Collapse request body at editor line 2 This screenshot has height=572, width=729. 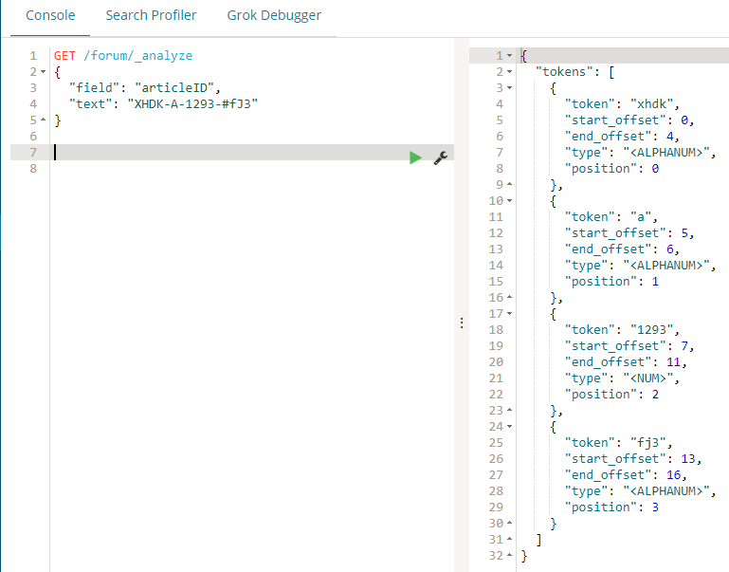(44, 71)
